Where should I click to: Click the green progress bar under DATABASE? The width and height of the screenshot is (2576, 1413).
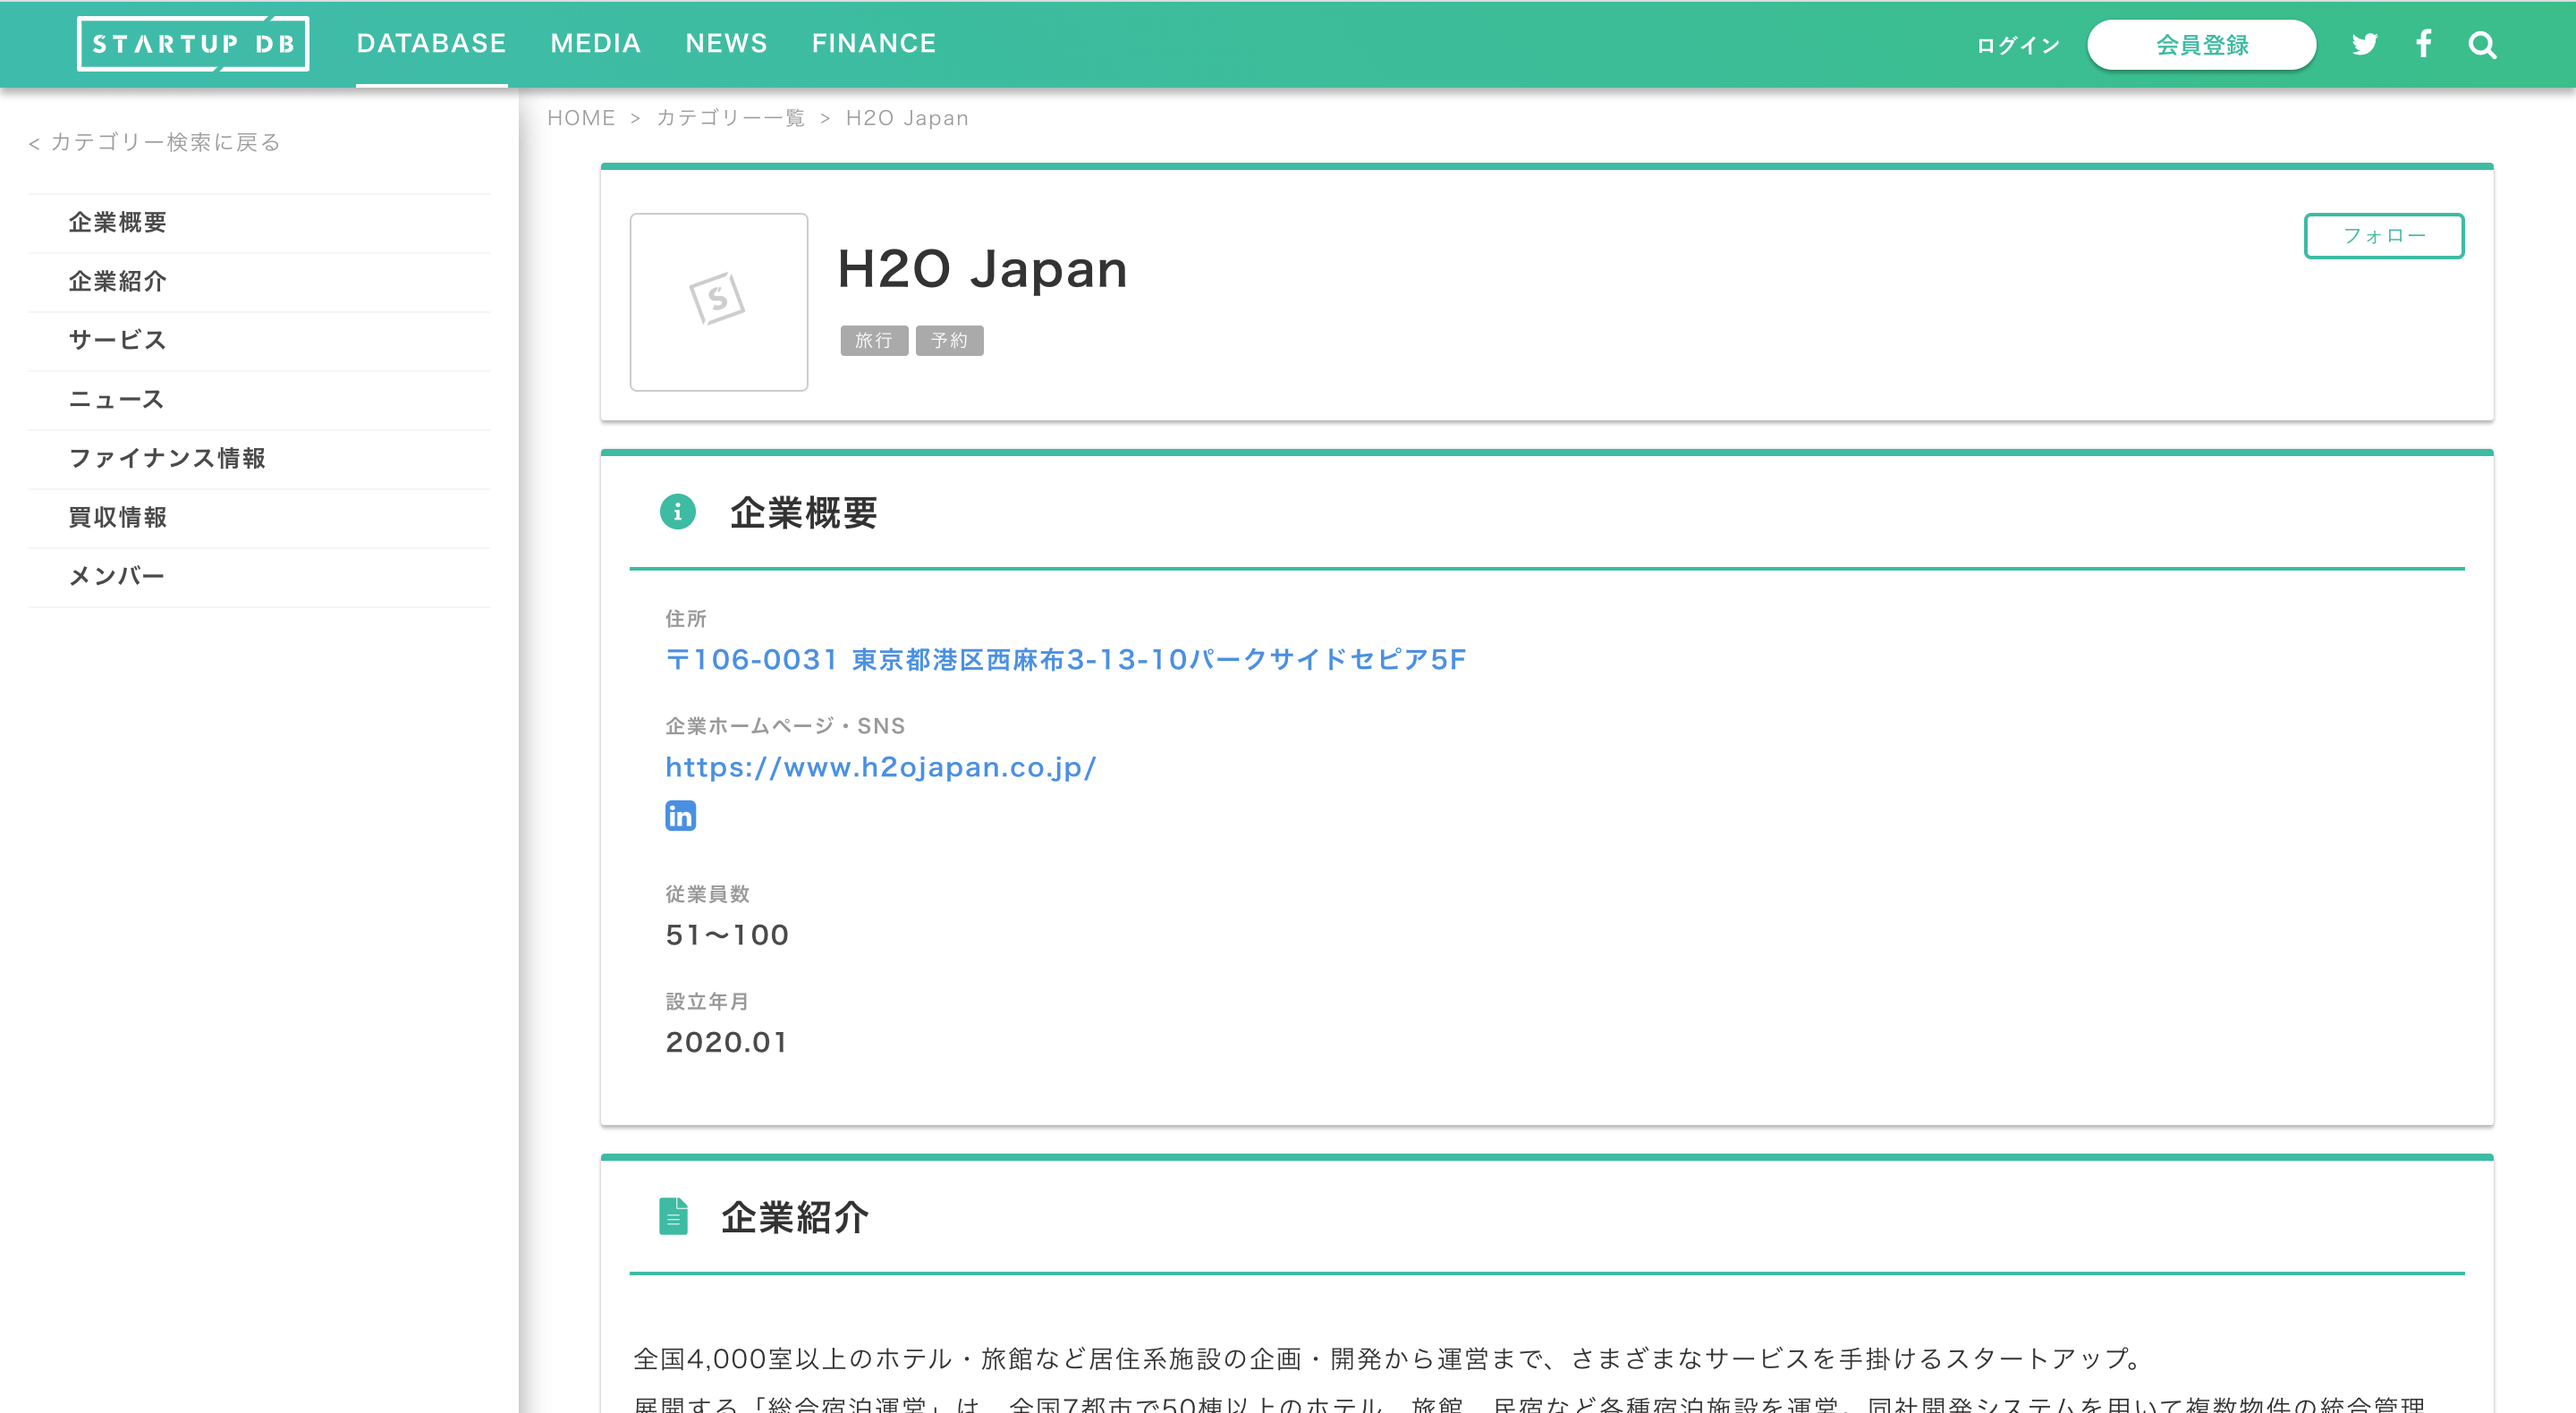coord(431,86)
